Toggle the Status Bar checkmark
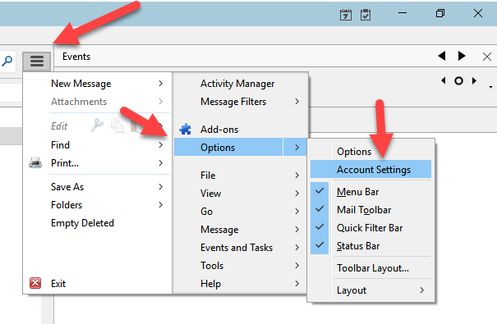Viewport: 497px width, 324px height. [320, 245]
